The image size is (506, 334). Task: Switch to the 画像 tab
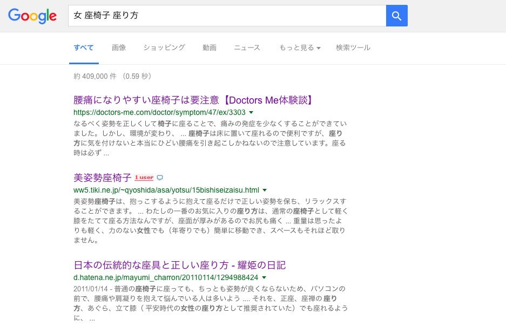click(119, 47)
